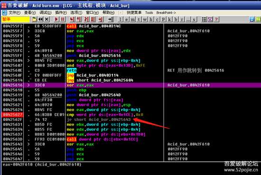Click the hex bytes '74 12' at 0042562F
The width and height of the screenshot is (261, 175).
[41, 120]
